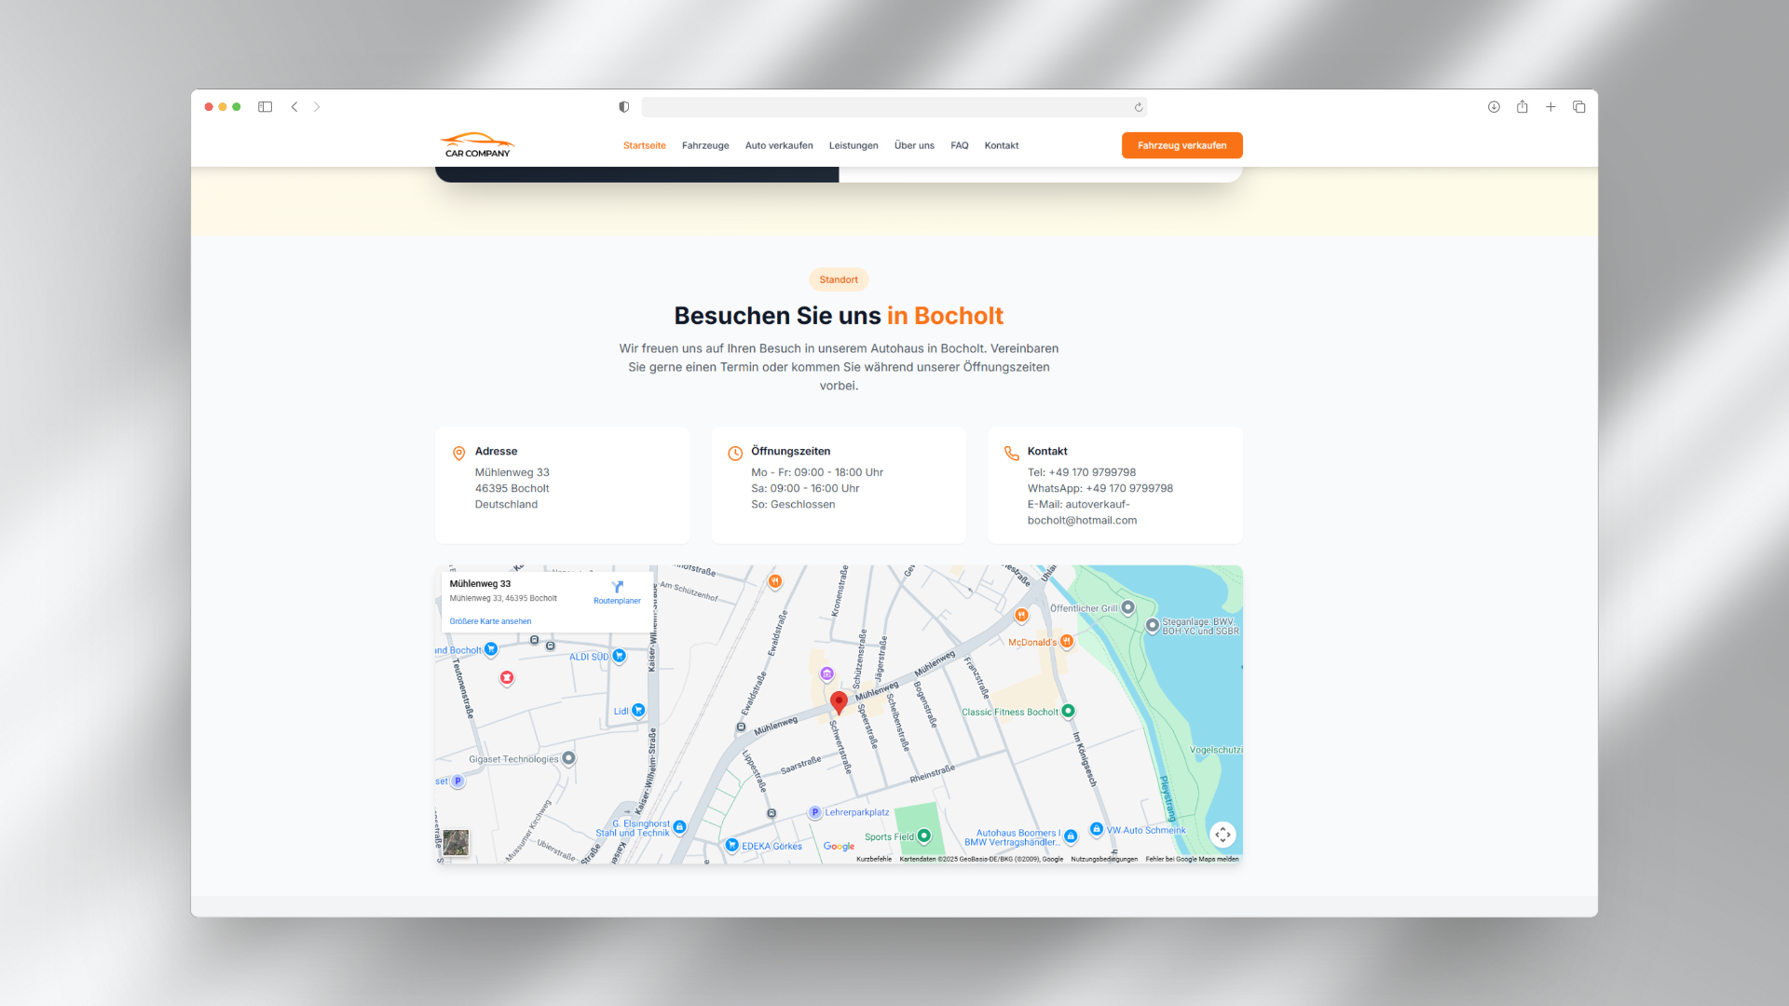Switch to satellite view thumbnail
This screenshot has height=1006, width=1789.
(x=456, y=843)
